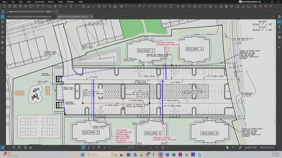Open File Explorer from the taskbar
This screenshot has height=158, width=282.
pos(141,154)
